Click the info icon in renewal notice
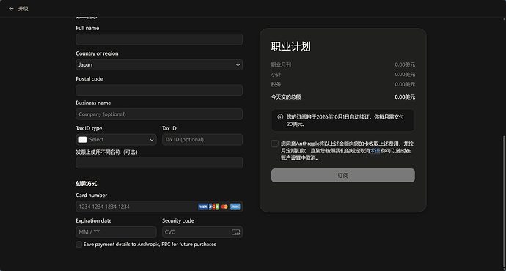The image size is (506, 271). pos(280,116)
